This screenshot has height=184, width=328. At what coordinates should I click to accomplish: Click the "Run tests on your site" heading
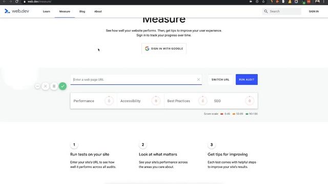pos(90,154)
